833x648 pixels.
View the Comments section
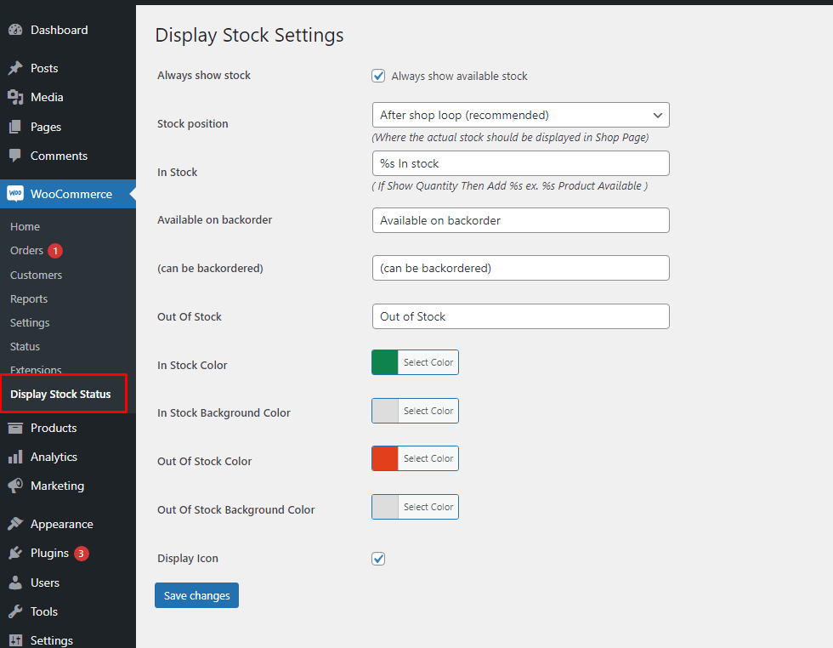[x=61, y=156]
